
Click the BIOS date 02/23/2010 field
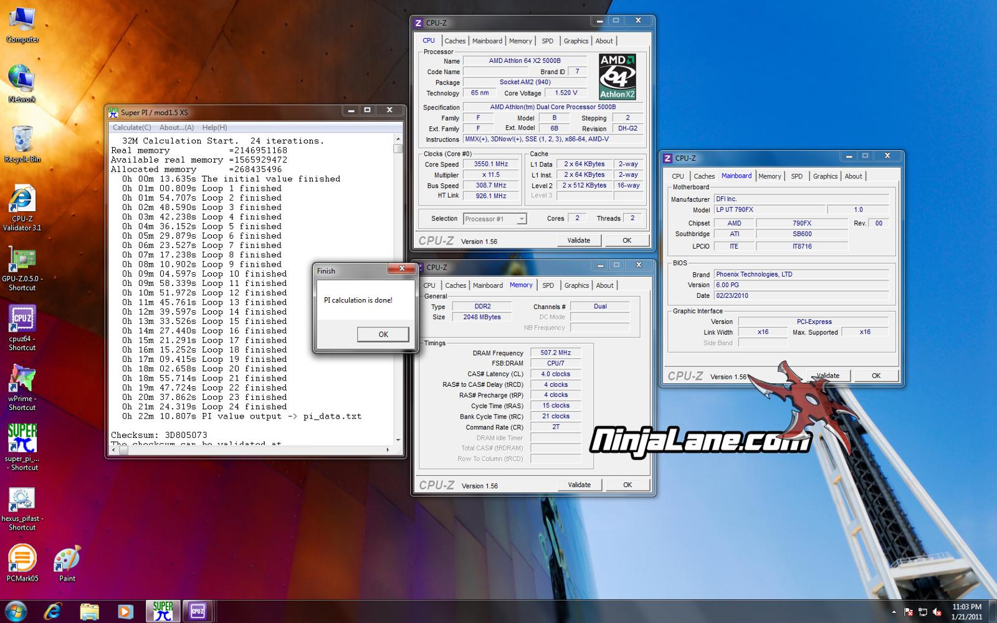pos(801,296)
